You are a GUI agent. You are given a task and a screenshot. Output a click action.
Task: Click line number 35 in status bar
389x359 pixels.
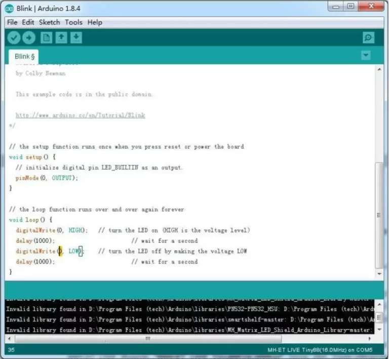pos(11,350)
